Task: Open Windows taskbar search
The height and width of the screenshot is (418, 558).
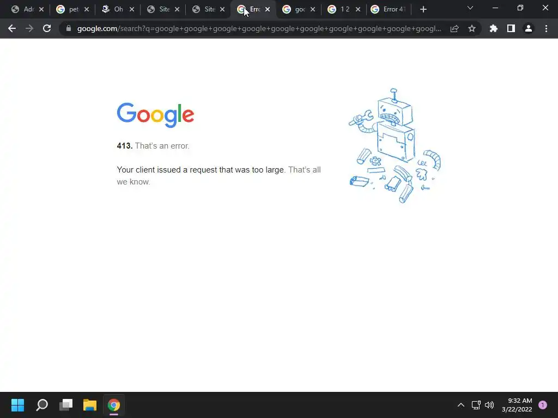Action: point(42,405)
